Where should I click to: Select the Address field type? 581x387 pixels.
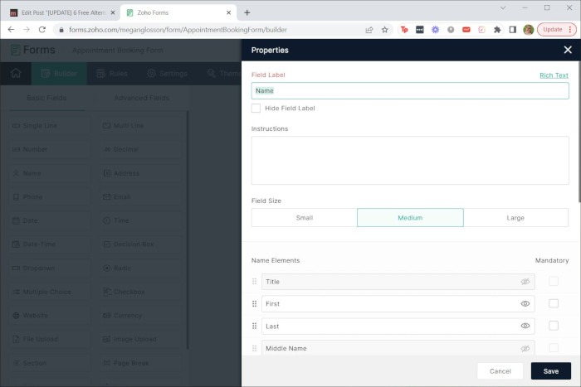tap(139, 173)
